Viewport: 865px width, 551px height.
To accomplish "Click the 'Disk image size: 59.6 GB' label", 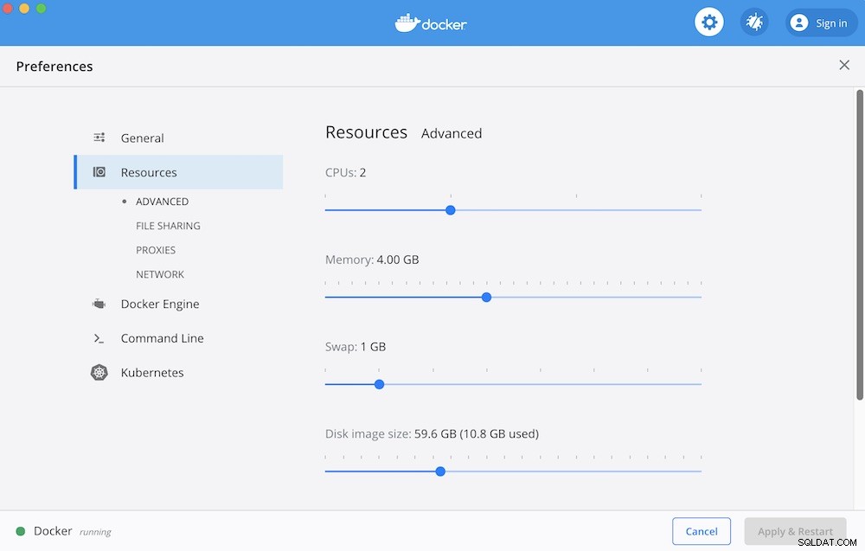I will (x=432, y=433).
